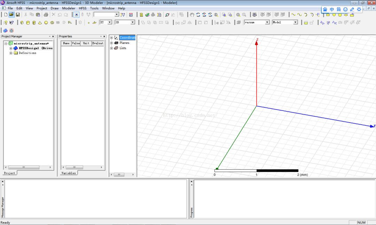Viewport: 376px width, 225px height.
Task: Click the Unit column header
Action: tap(86, 43)
